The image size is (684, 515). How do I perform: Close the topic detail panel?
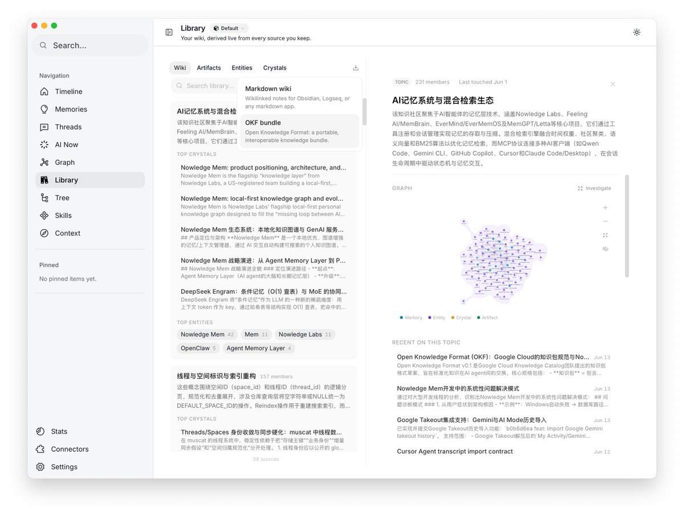613,84
